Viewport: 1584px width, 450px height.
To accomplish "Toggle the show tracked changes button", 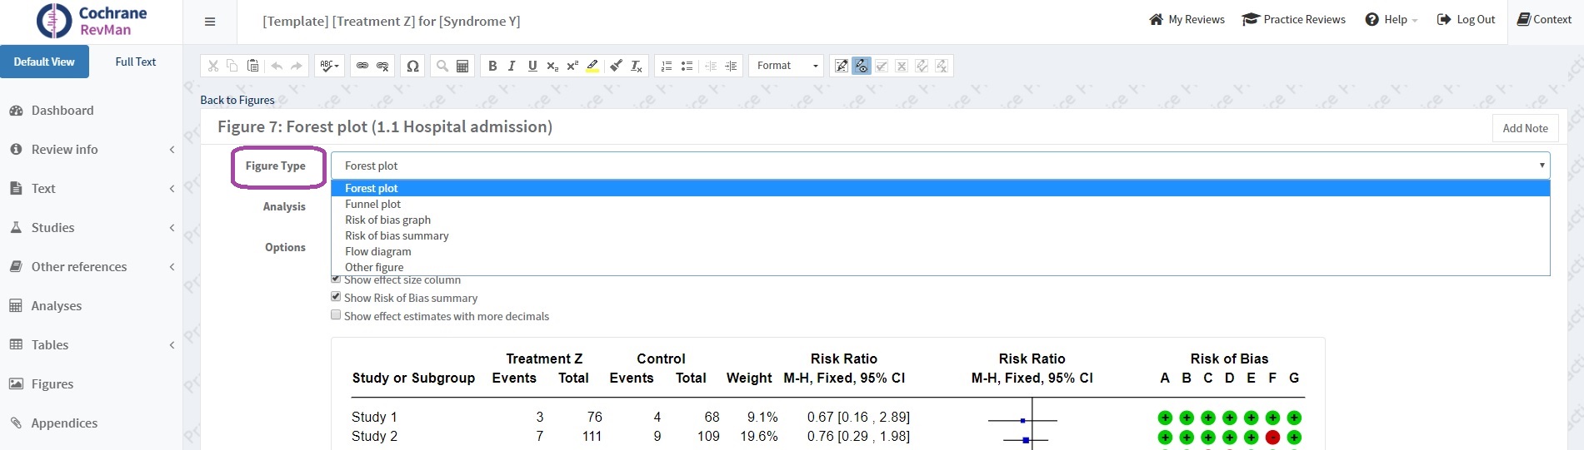I will tap(862, 66).
